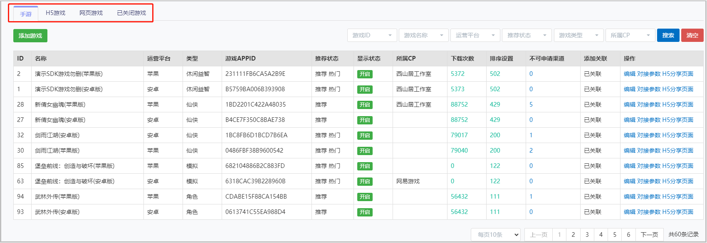The width and height of the screenshot is (707, 243).
Task: Click 不可申请渠道 value 2 for 剑雨江湖(苹果版)
Action: click(x=531, y=151)
